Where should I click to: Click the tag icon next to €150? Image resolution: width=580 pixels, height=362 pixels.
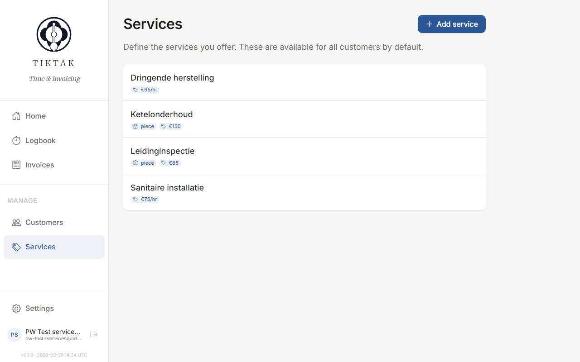(x=164, y=126)
